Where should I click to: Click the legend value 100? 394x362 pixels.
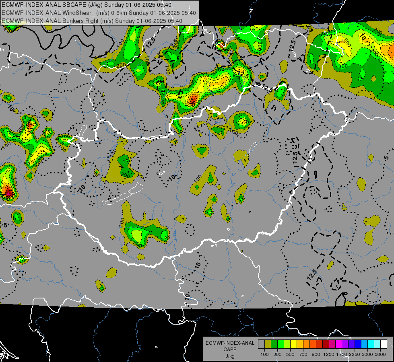[264, 354]
